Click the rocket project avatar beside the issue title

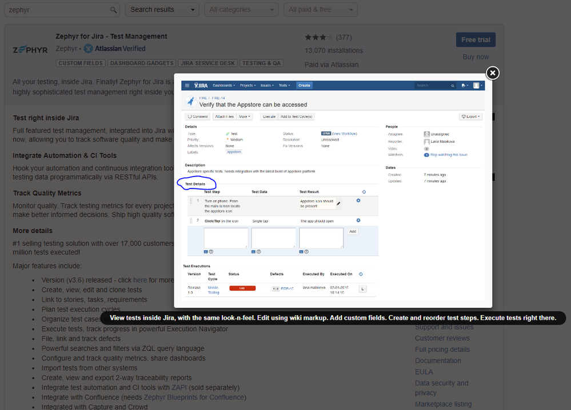pyautogui.click(x=191, y=102)
